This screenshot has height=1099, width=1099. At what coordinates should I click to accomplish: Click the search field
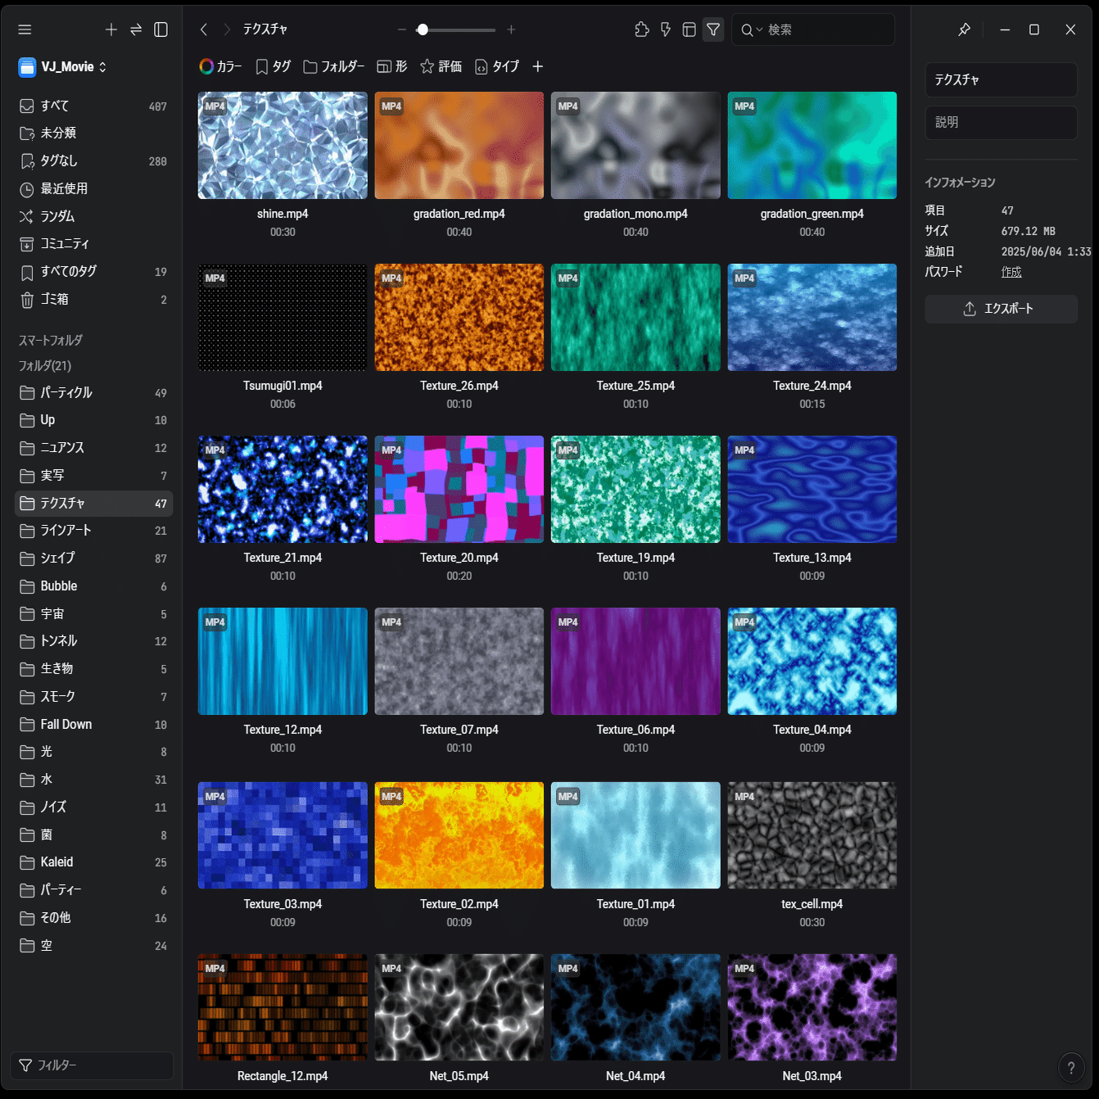(813, 29)
